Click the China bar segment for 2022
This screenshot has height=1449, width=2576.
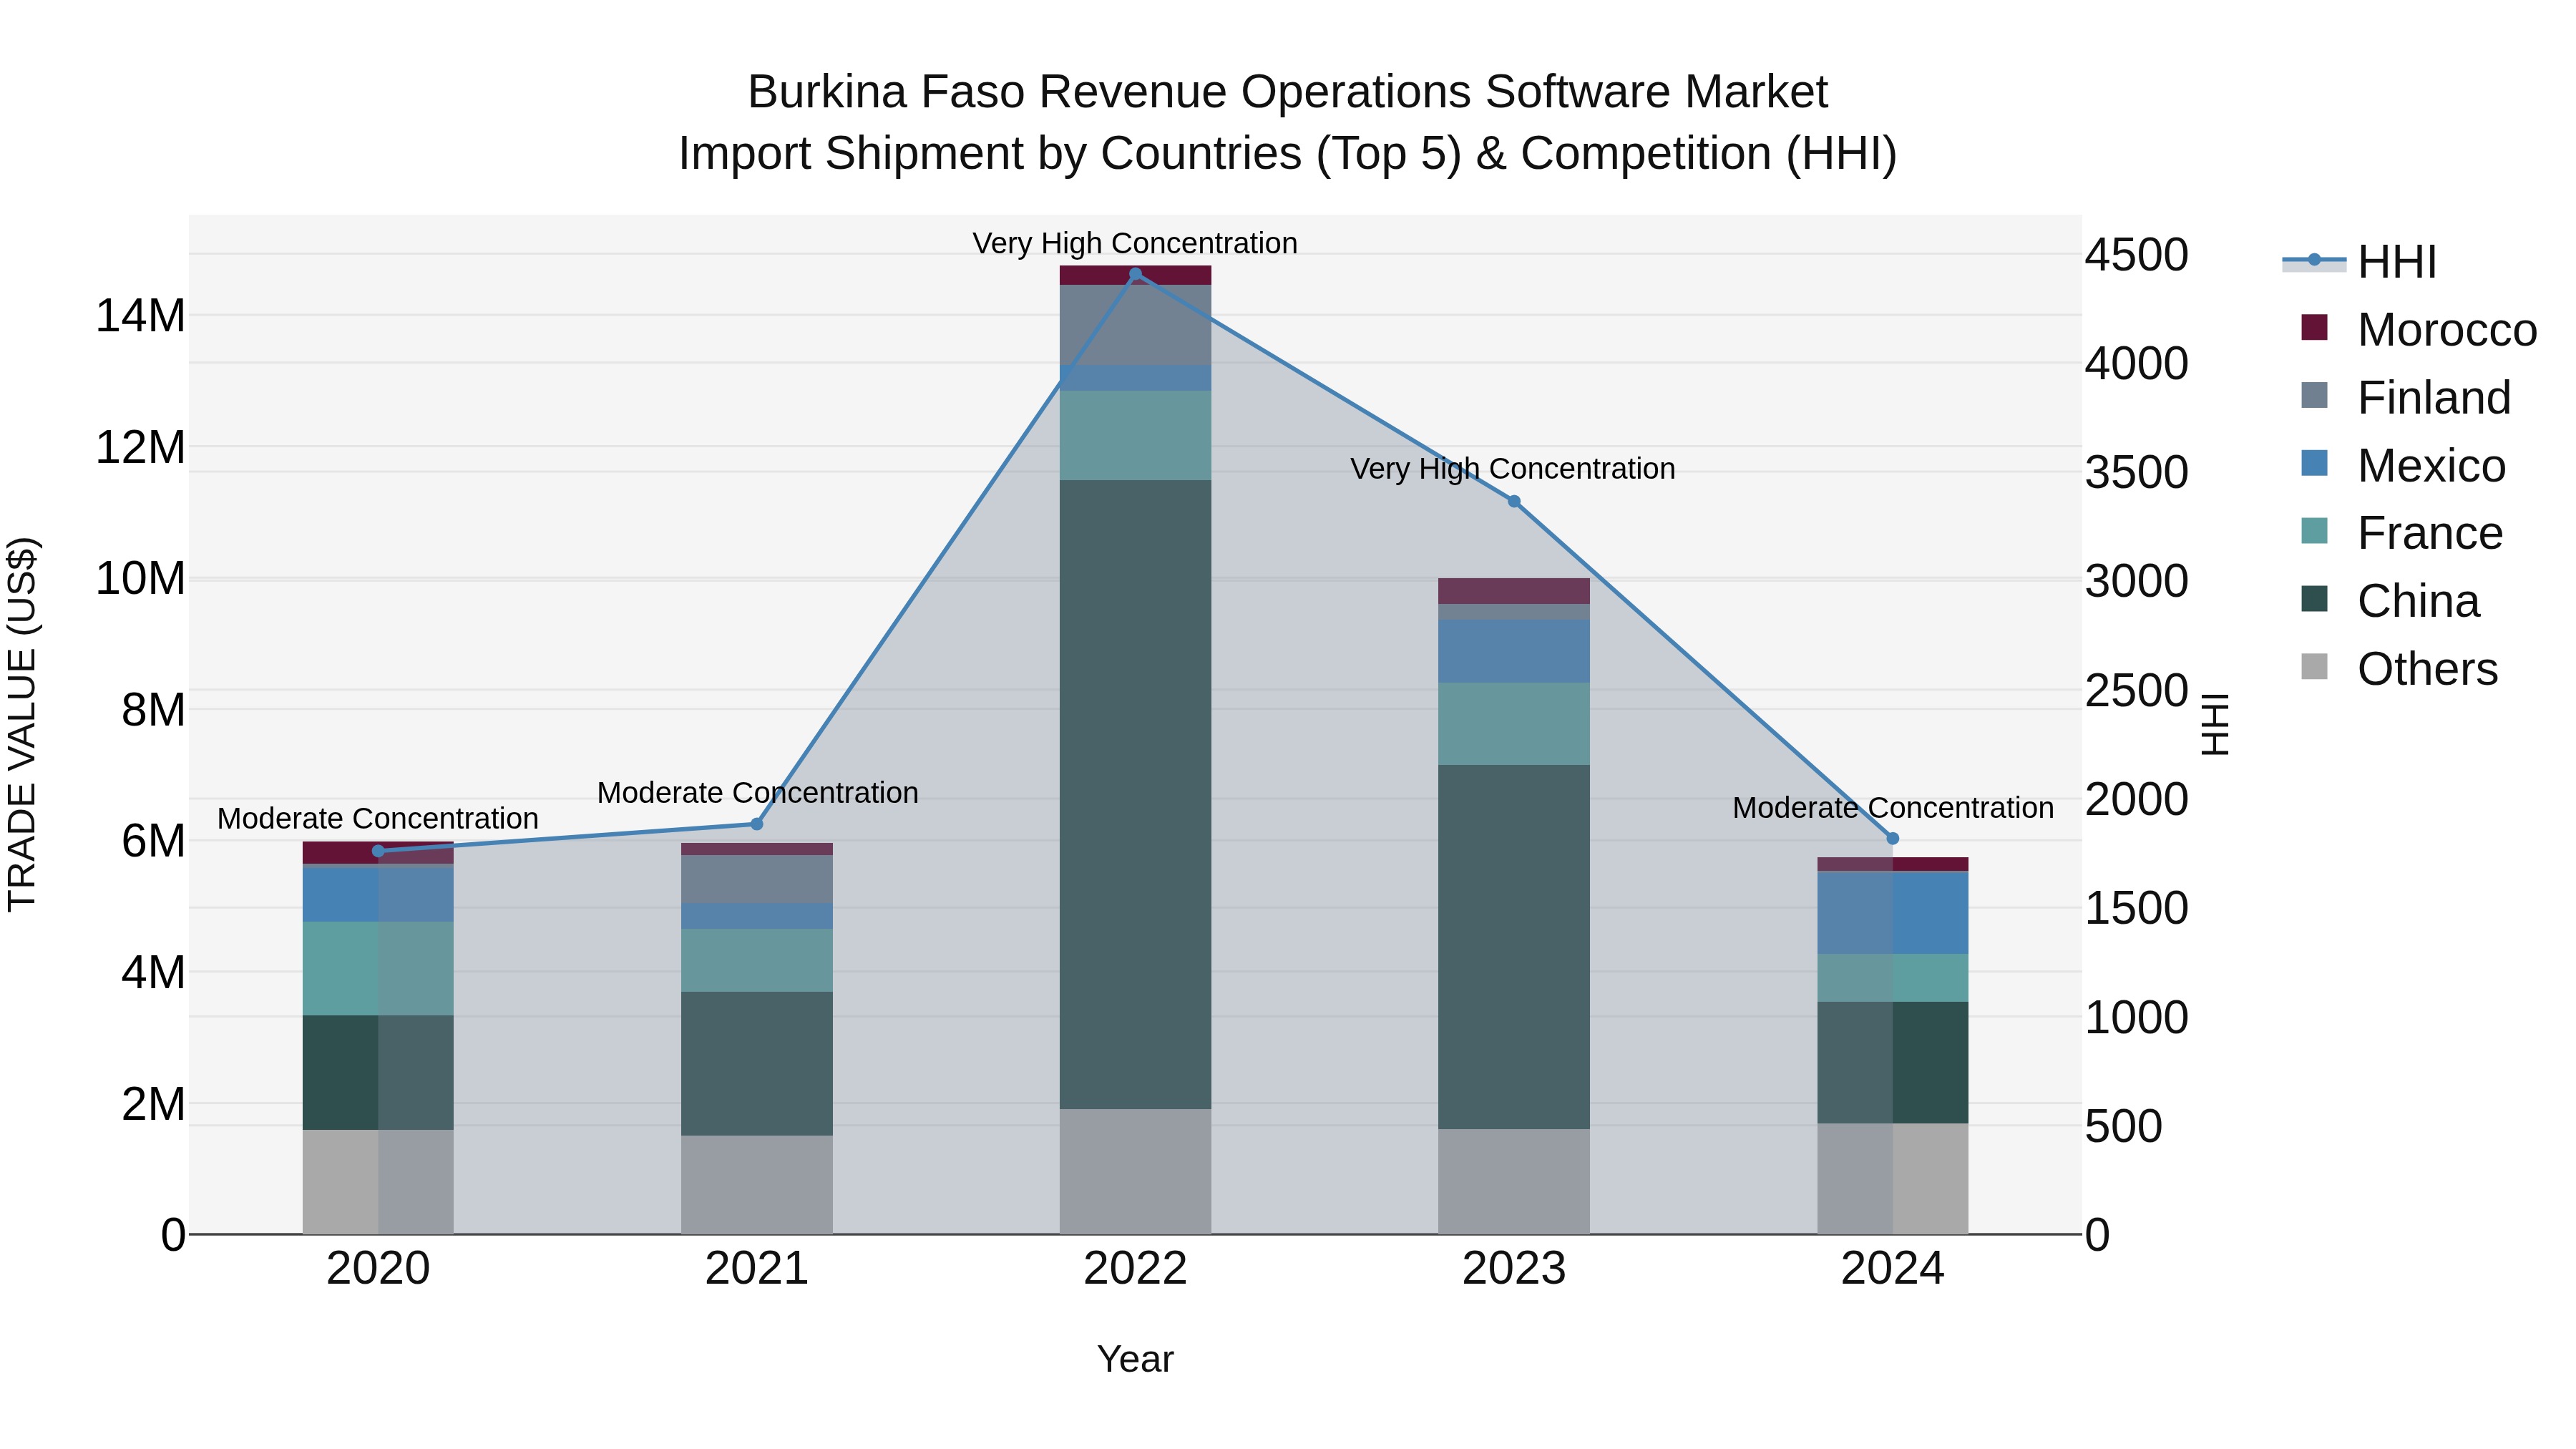1135,794
